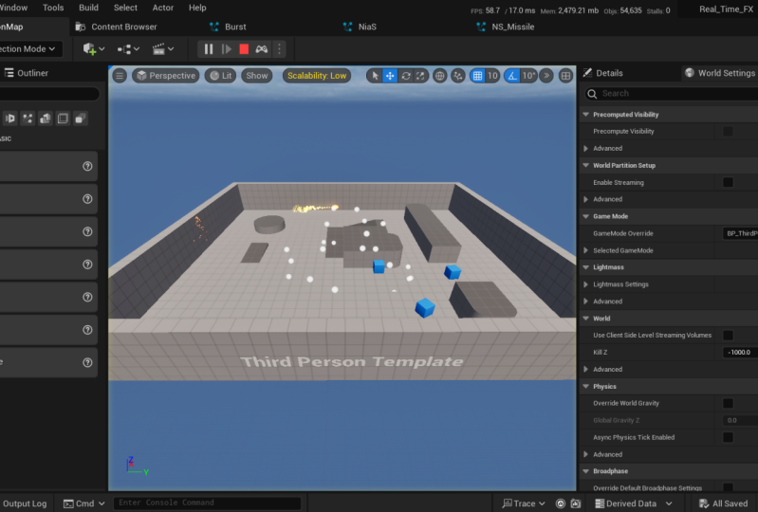The height and width of the screenshot is (512, 758).
Task: Toggle Async Physics Tick Enabled checkbox
Action: (728, 437)
